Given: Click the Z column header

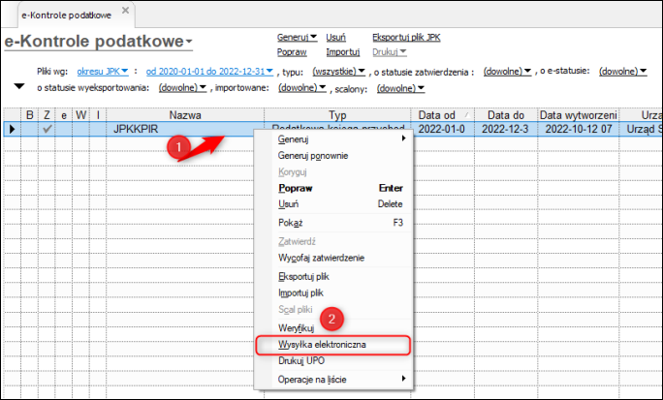Looking at the screenshot, I should pos(47,115).
